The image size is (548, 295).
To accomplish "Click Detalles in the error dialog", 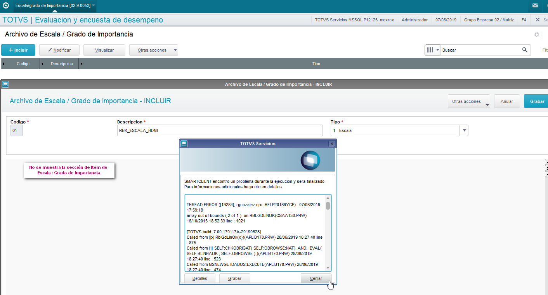I will (200, 278).
